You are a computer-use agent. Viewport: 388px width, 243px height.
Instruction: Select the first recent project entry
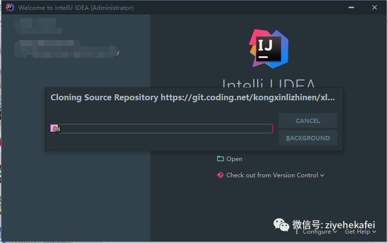click(x=38, y=26)
